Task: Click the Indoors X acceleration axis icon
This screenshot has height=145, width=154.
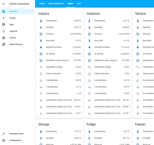Action: [x=41, y=80]
